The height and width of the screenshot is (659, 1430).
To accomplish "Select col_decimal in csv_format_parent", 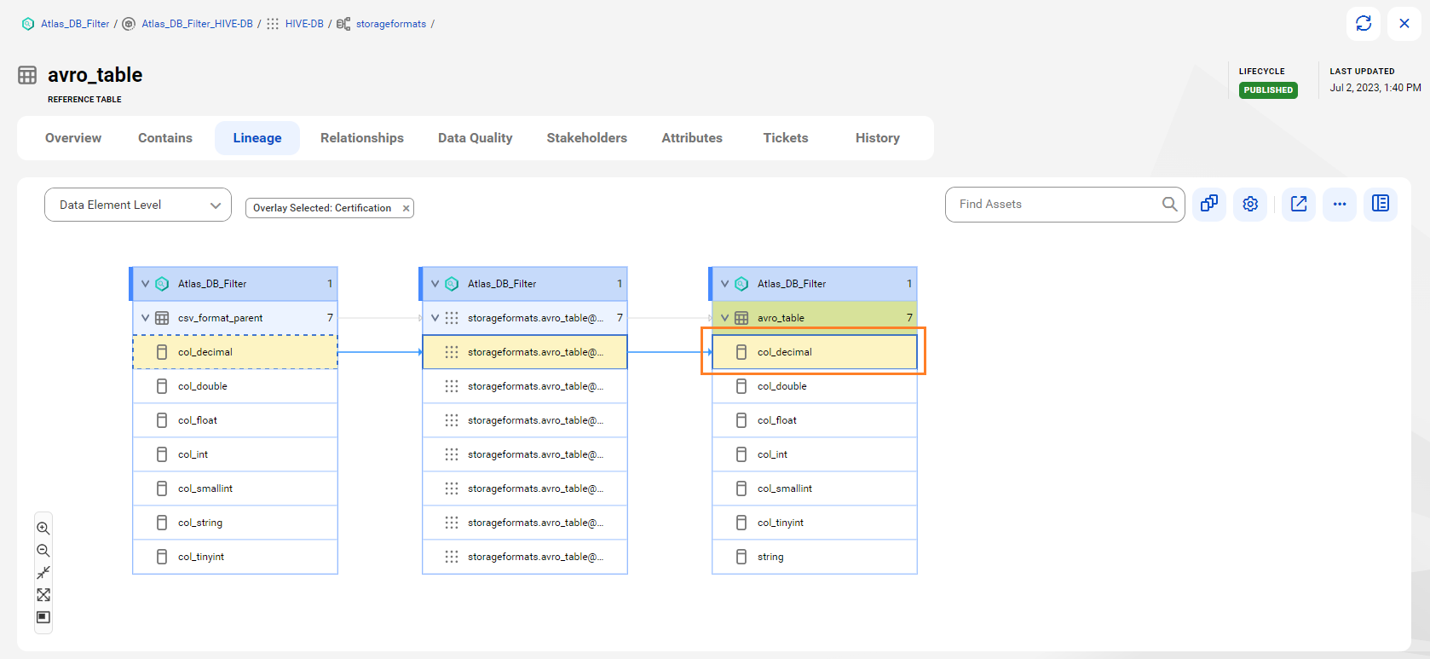I will pyautogui.click(x=235, y=352).
